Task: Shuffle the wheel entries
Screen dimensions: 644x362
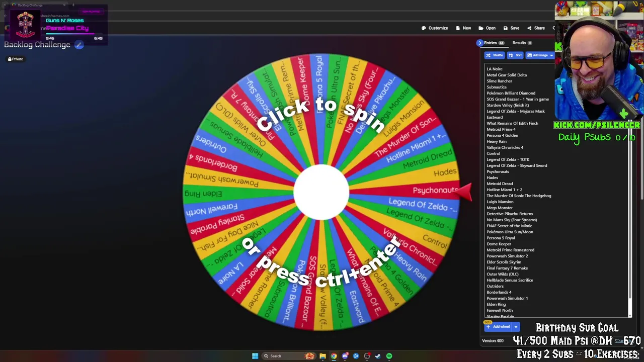Action: (494, 55)
